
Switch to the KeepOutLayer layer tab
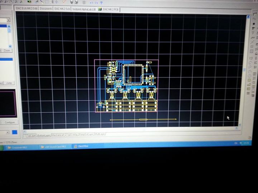pyautogui.click(x=86, y=134)
